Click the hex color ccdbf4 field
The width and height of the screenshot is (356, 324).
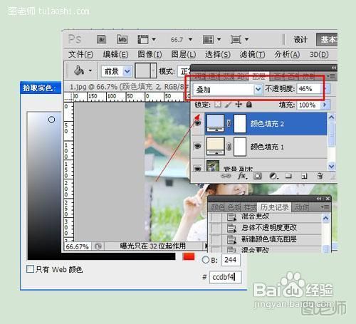tap(226, 277)
